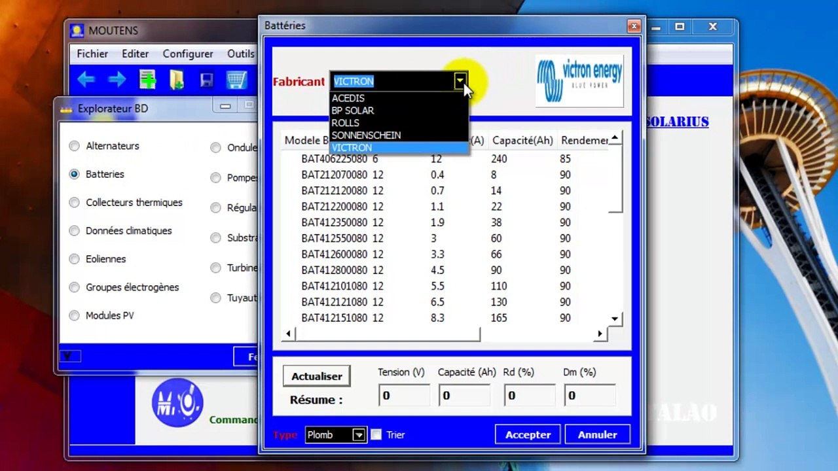Select the BAT212070080 row
Viewport: 838px width, 471px height.
[445, 175]
